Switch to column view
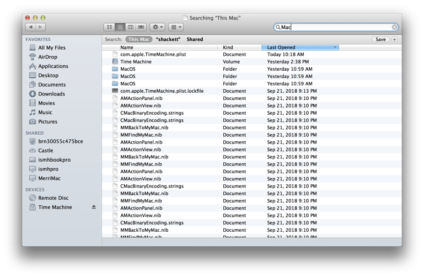Screen dimensions: 424x277 130,27
